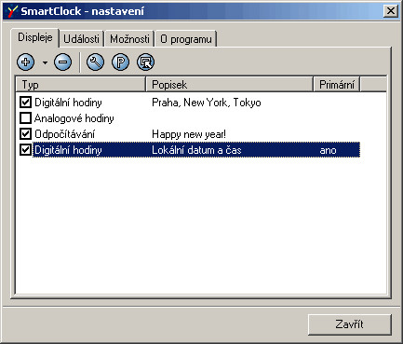The height and width of the screenshot is (344, 403).
Task: Click the SmartClock title bar icon
Action: coord(12,11)
